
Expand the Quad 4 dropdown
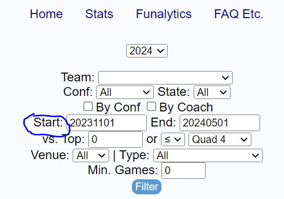(220, 139)
